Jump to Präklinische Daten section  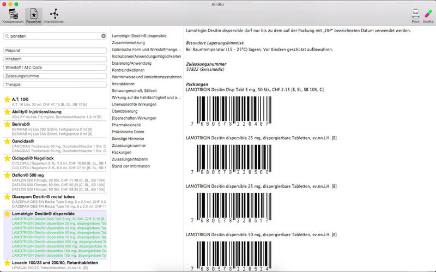[x=128, y=132]
